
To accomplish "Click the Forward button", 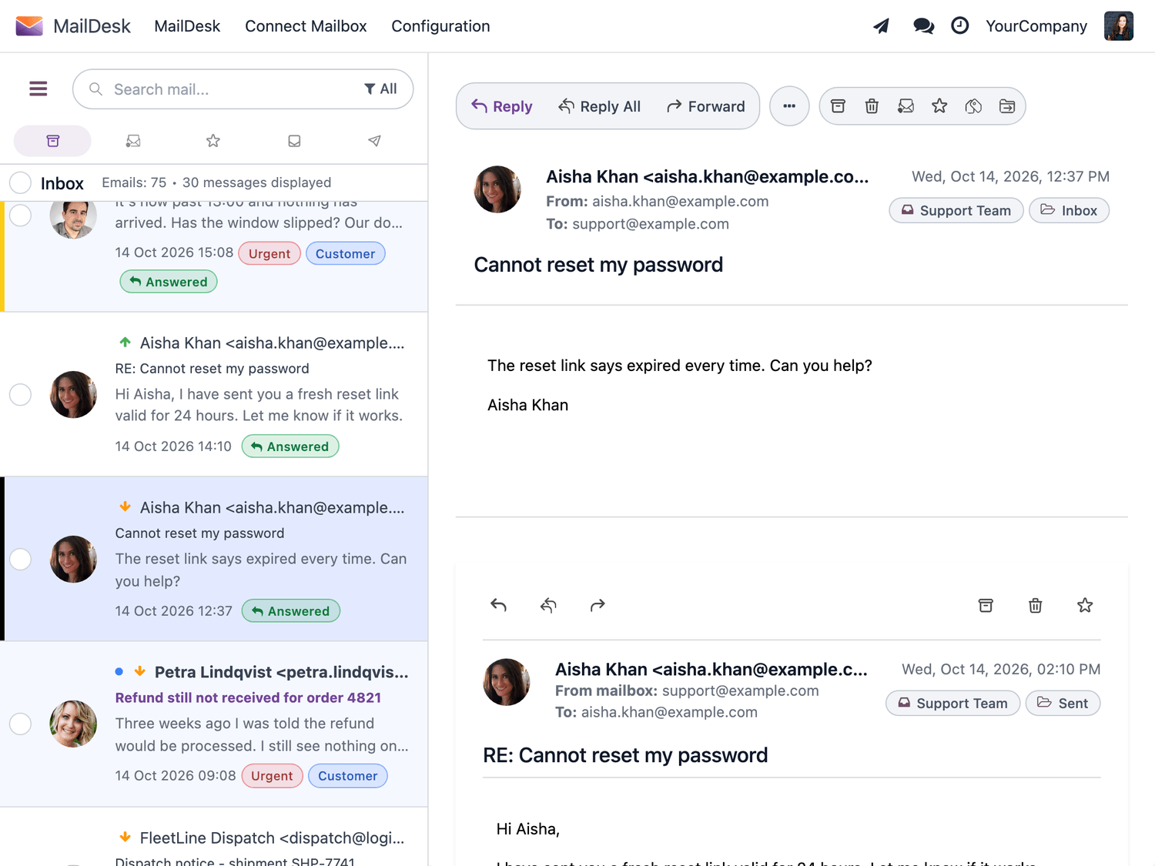I will pos(706,106).
